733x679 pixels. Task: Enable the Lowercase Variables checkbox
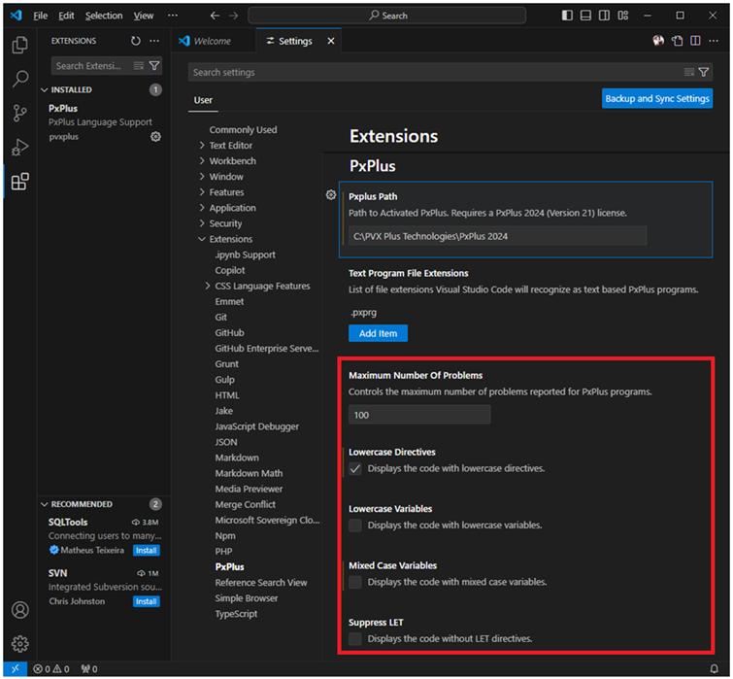pyautogui.click(x=355, y=526)
